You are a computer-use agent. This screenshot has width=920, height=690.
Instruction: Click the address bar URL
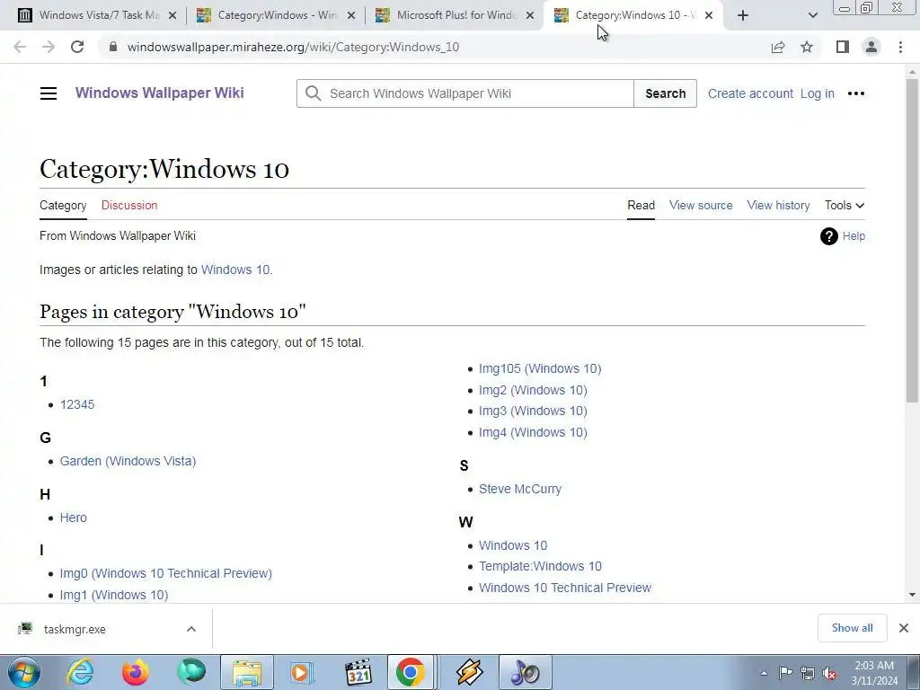pos(294,47)
